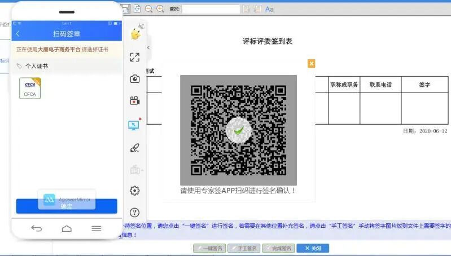Close the QR code popup with orange X
Viewport: 451px width, 256px height.
(x=311, y=64)
